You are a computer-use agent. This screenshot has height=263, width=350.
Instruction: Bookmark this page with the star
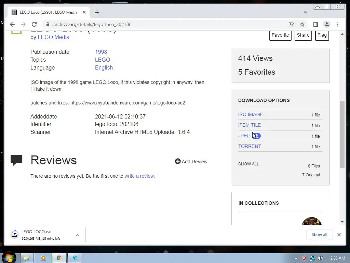coord(302,24)
